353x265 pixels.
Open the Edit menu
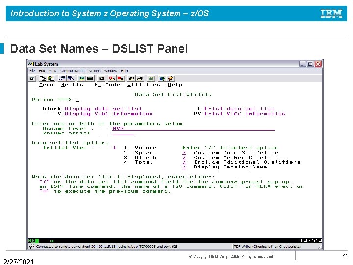pos(42,71)
